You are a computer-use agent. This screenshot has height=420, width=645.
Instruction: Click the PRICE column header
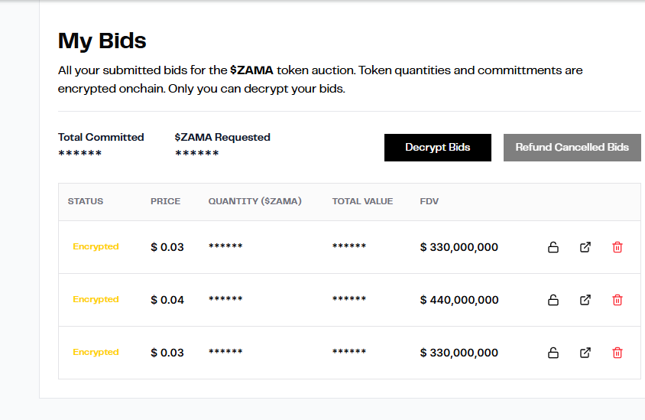[x=165, y=201]
